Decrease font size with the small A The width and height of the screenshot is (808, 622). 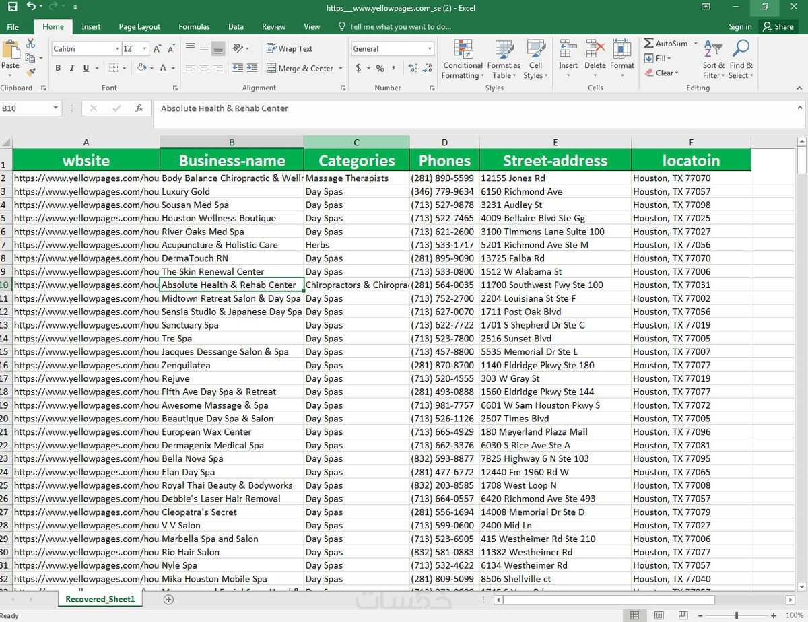171,48
